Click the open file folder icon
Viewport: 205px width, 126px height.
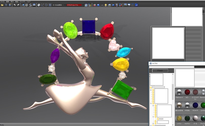(x=2, y=5)
